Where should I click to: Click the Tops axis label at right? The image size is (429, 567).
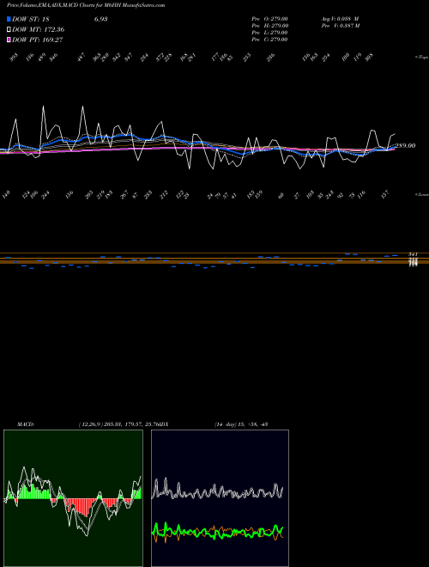pos(422,58)
